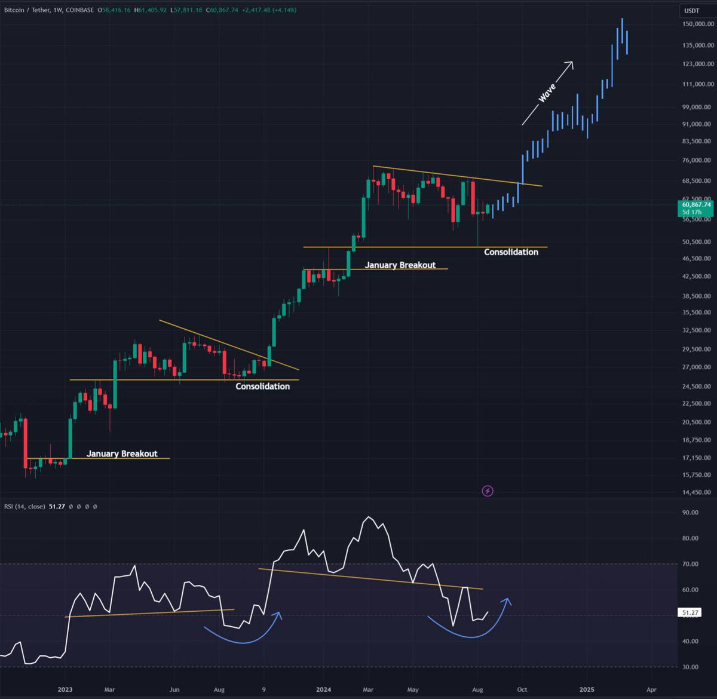Click the 70.00 RSI axis label
717x699 pixels.
click(690, 564)
